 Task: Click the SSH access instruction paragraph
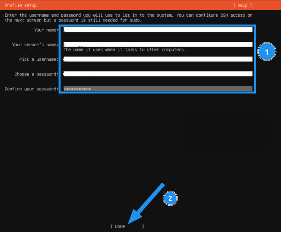click(128, 17)
